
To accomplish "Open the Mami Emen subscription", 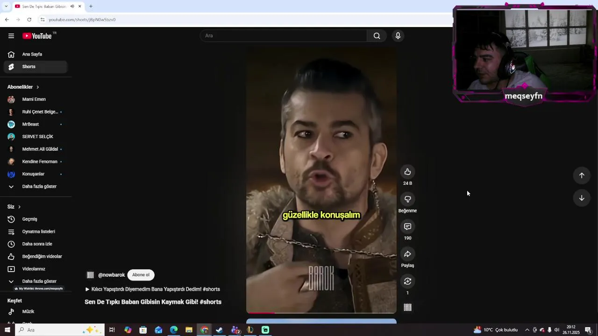I will tap(36, 99).
